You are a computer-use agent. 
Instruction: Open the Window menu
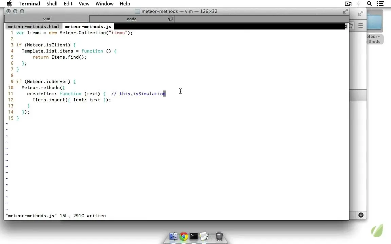[x=105, y=3]
